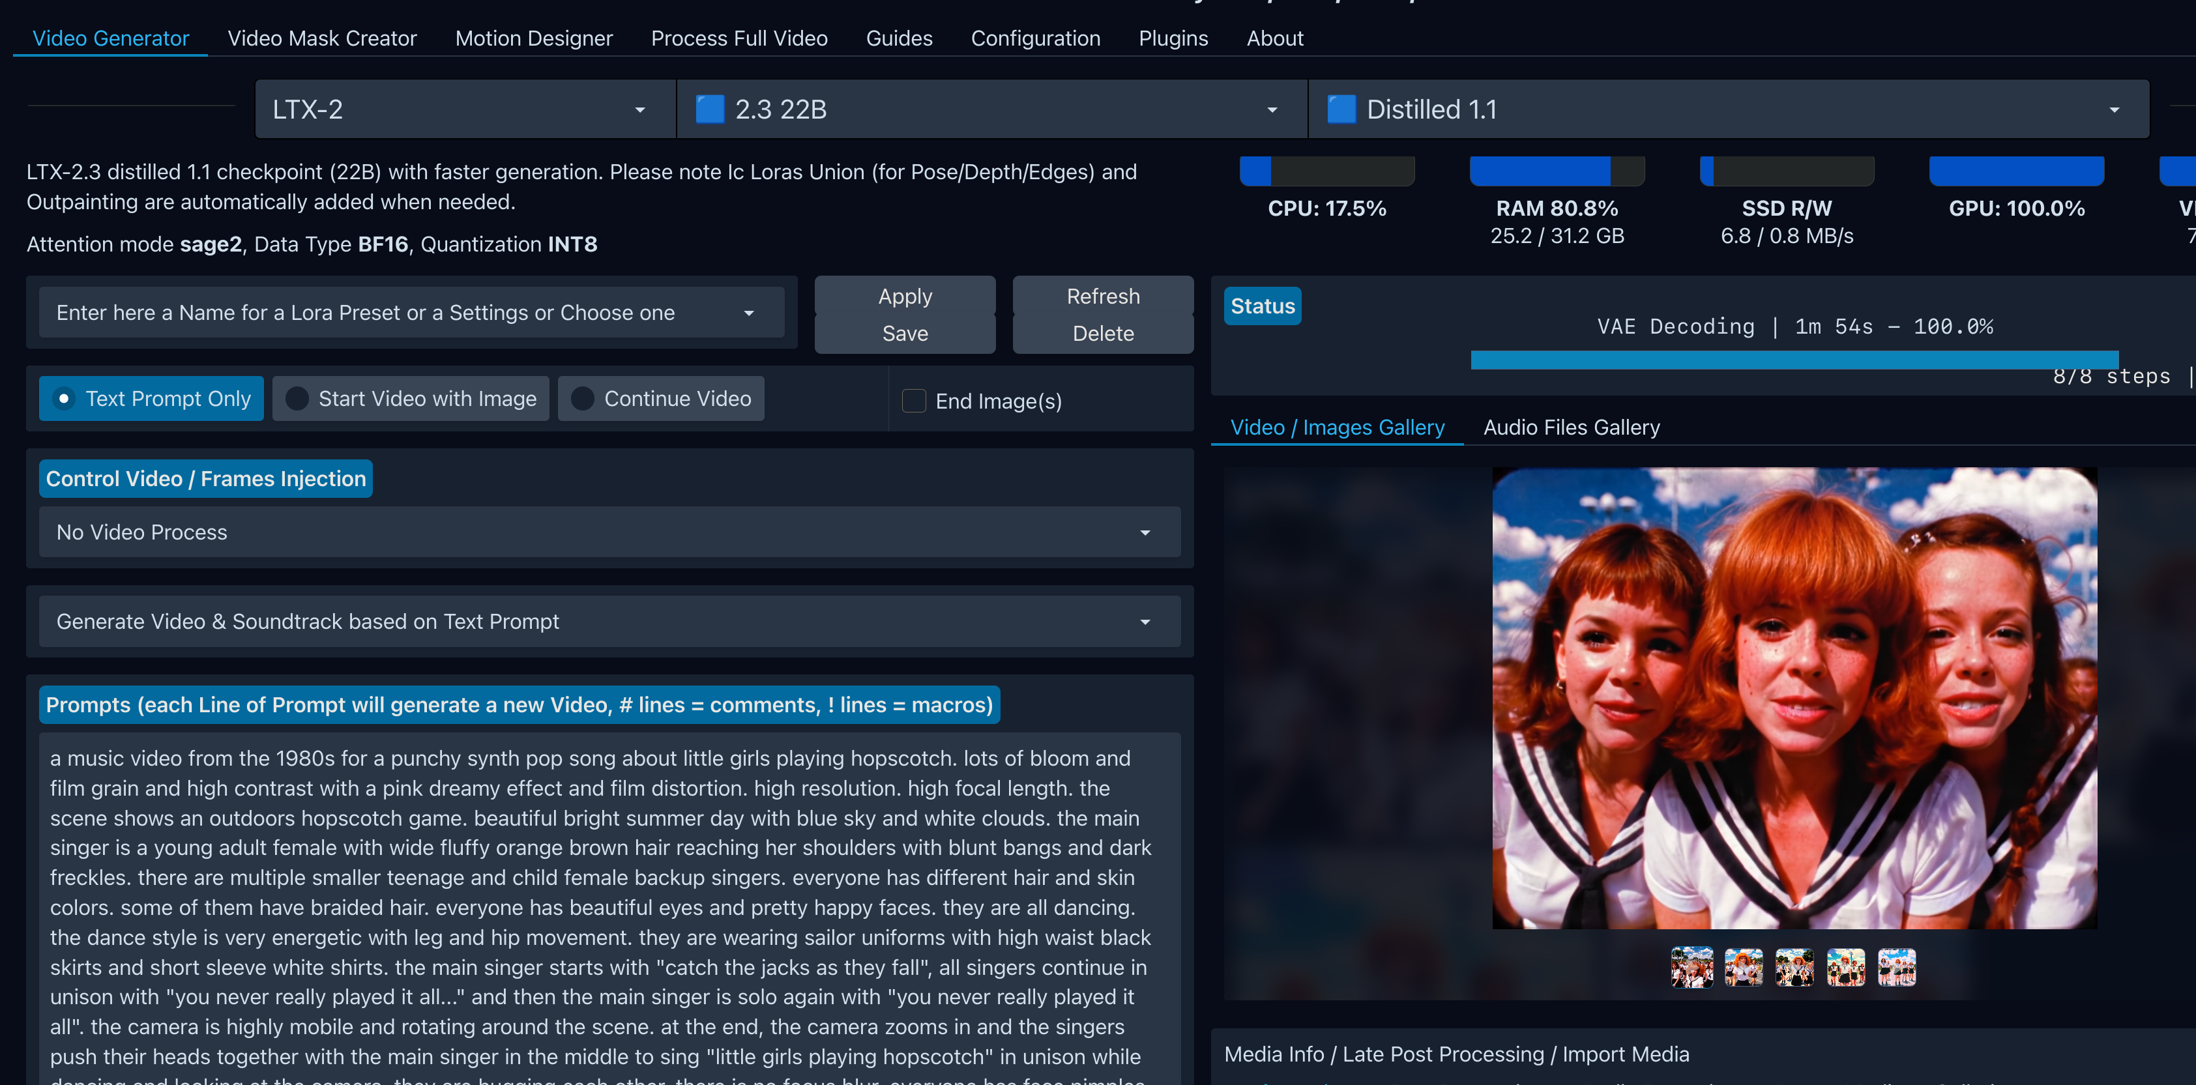Open the Lora Preset name dropdown
The width and height of the screenshot is (2196, 1085).
click(x=411, y=313)
